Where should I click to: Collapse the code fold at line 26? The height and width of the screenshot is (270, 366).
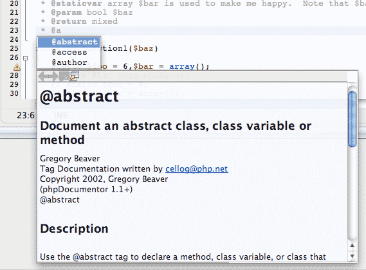coord(26,58)
